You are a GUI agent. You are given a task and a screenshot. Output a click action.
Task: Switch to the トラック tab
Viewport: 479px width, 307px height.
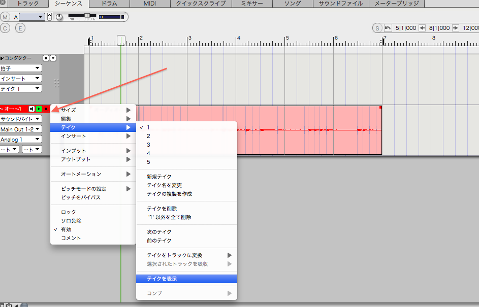28,4
